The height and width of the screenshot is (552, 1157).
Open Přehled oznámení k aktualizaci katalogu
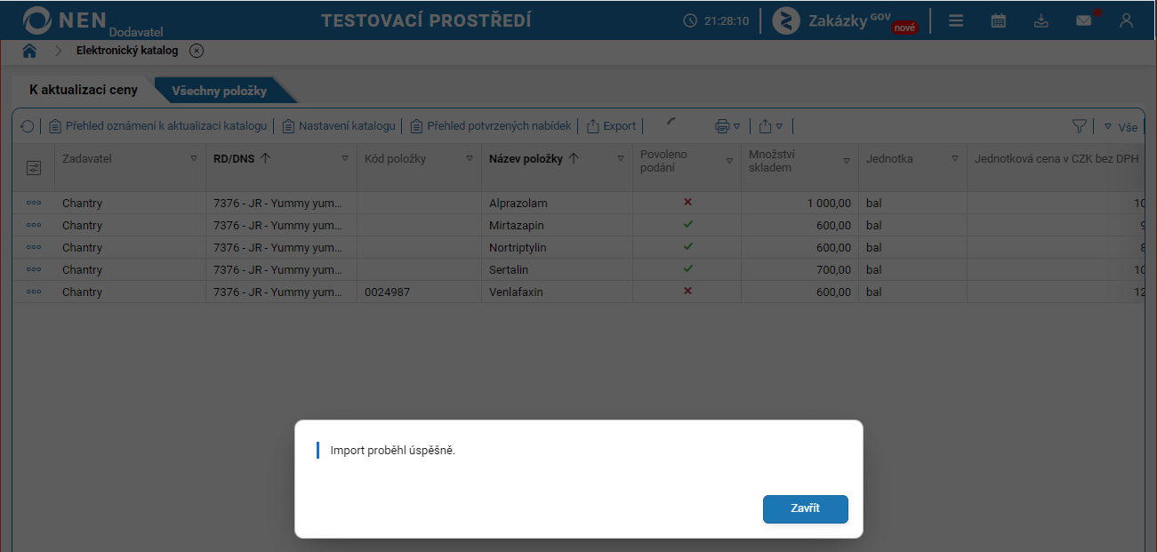[157, 126]
